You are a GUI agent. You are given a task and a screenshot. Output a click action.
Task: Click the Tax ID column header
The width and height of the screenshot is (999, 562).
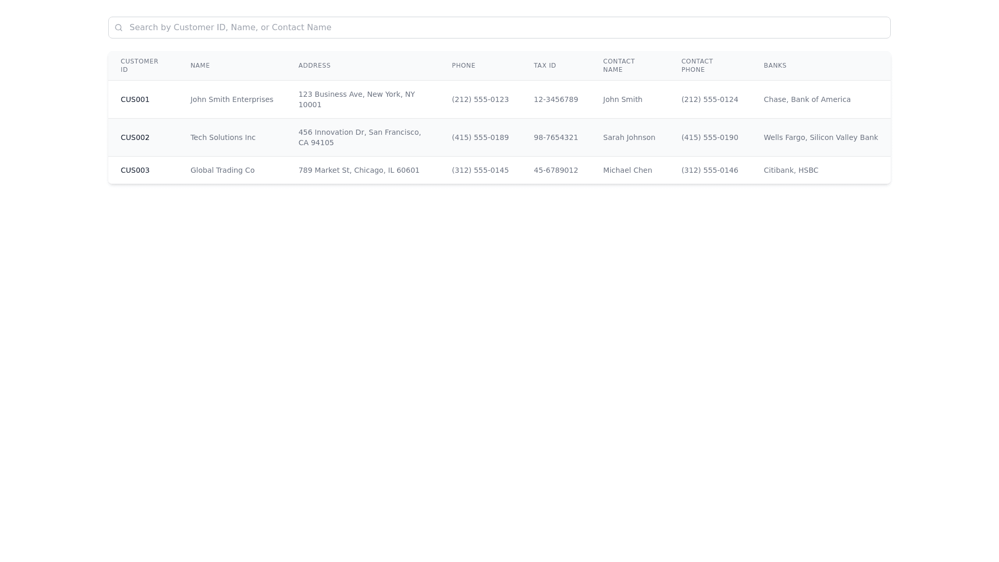[x=545, y=66]
